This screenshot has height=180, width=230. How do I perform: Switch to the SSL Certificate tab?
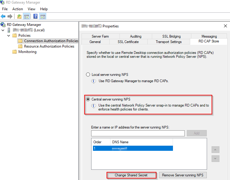point(128,42)
